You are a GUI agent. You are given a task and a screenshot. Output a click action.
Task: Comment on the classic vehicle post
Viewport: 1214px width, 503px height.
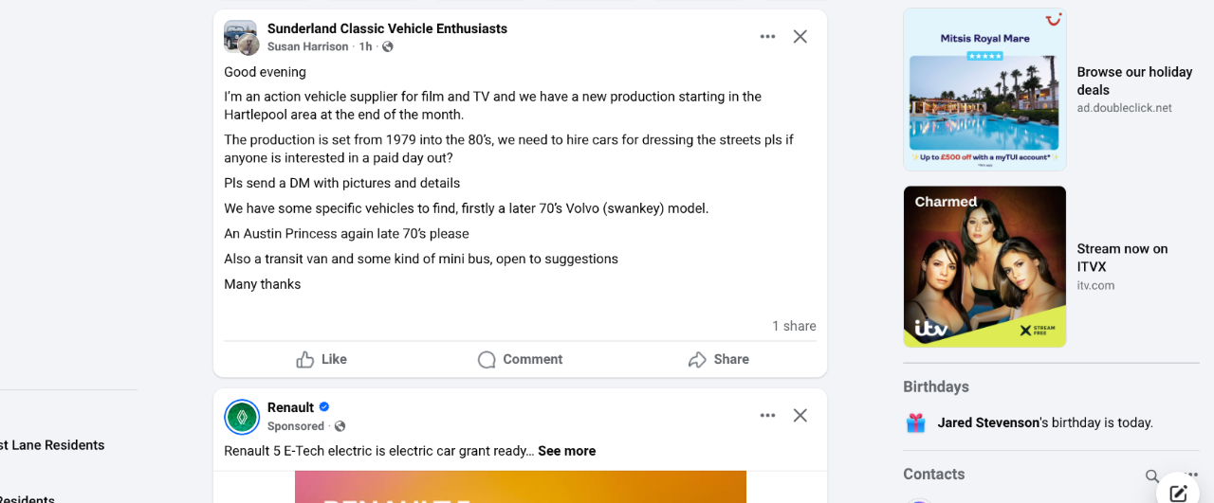[x=520, y=359]
